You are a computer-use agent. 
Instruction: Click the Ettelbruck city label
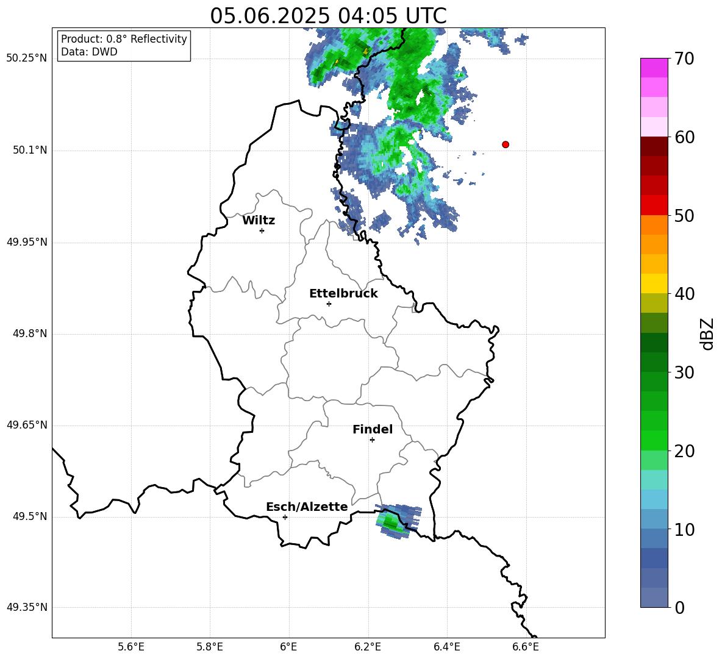pos(343,294)
